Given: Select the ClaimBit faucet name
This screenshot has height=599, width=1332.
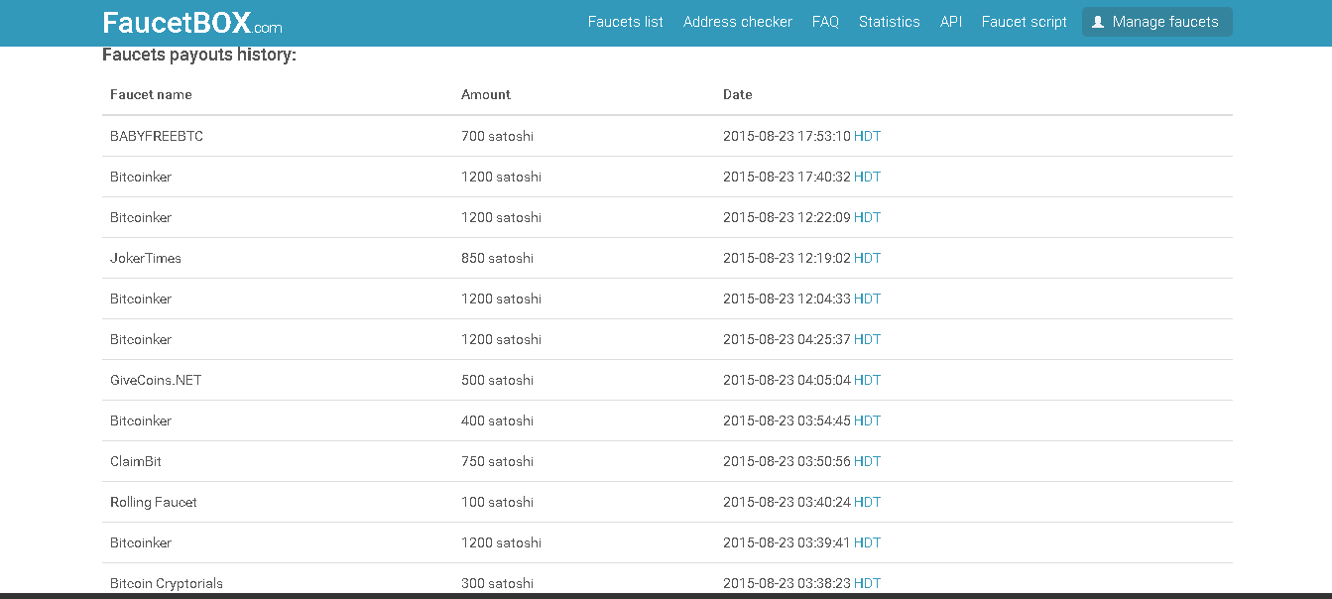Looking at the screenshot, I should click(x=136, y=461).
